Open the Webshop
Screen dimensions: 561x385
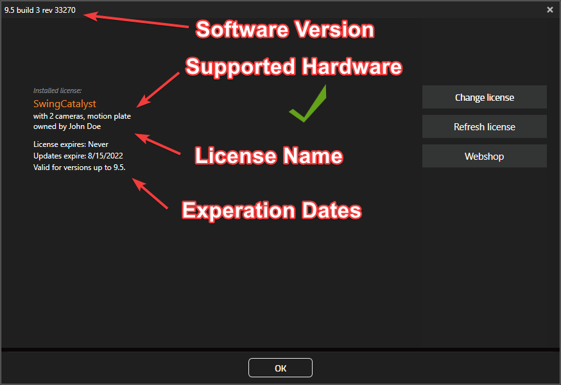pyautogui.click(x=485, y=156)
